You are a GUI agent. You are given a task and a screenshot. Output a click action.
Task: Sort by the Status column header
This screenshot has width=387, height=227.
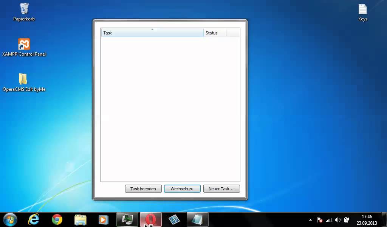pos(215,33)
